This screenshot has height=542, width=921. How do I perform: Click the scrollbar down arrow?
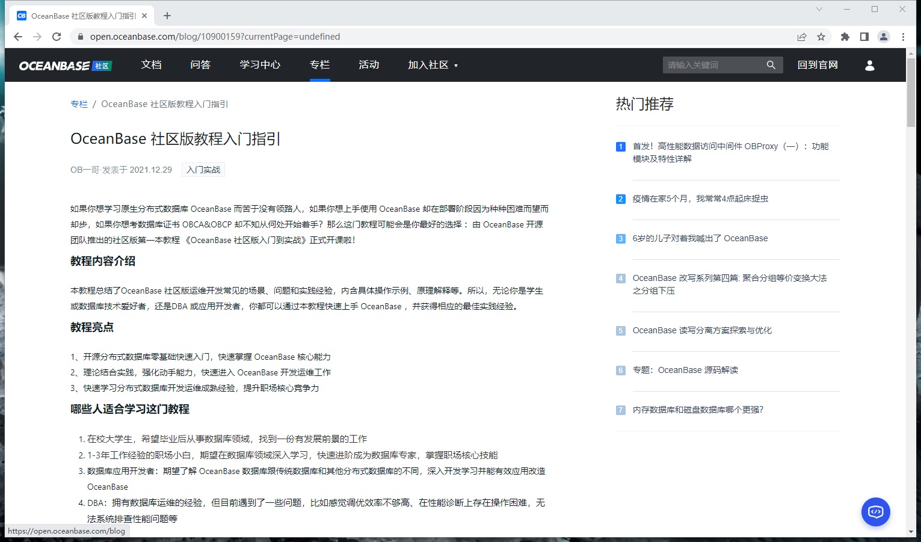pos(911,532)
